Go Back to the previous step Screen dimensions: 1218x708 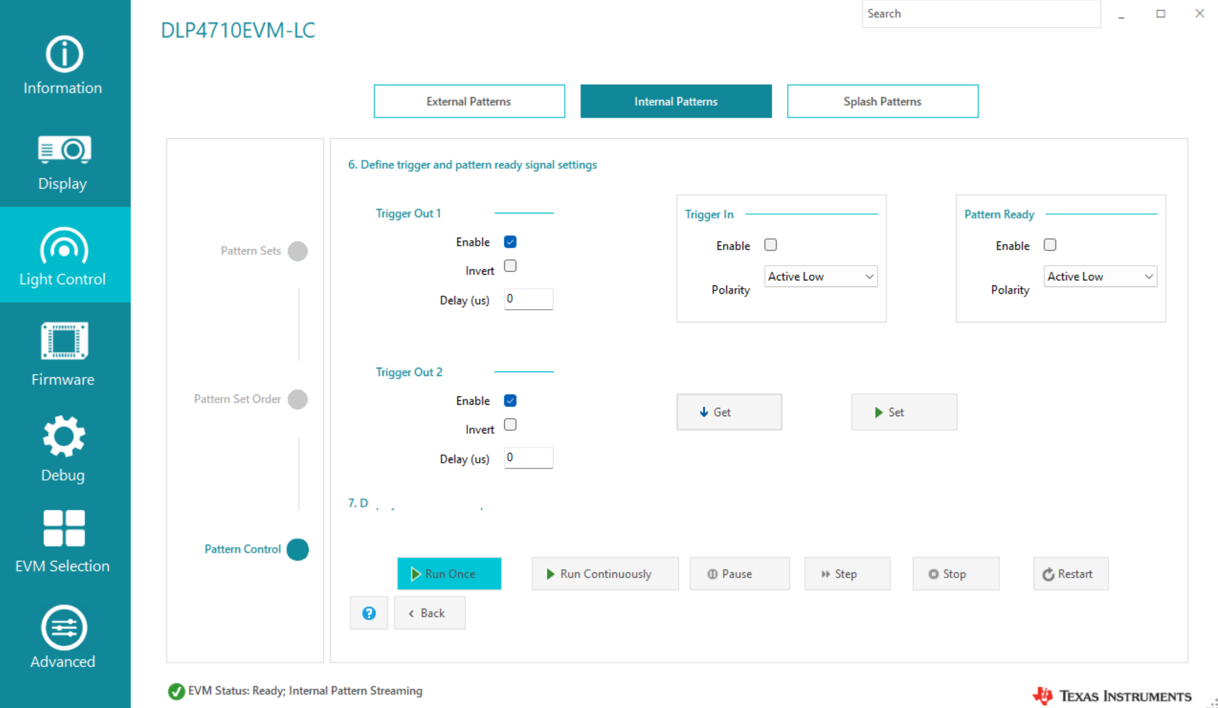[429, 613]
